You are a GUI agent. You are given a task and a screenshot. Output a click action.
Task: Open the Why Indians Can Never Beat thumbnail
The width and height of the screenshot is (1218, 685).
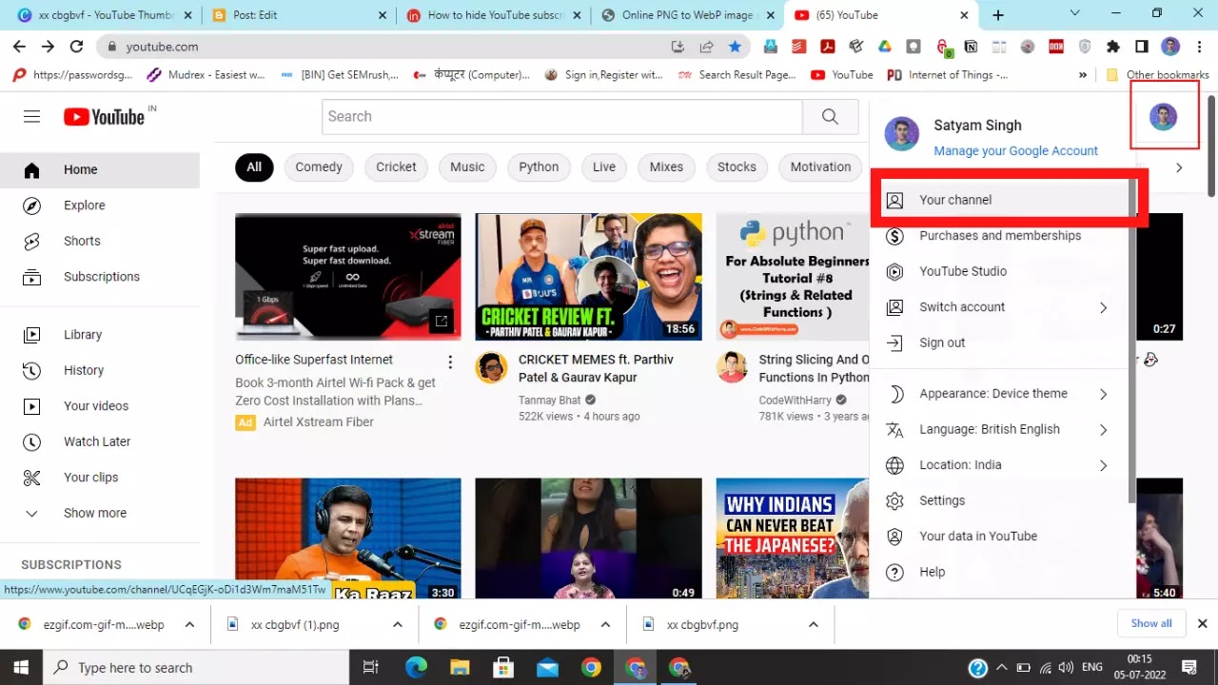[792, 538]
